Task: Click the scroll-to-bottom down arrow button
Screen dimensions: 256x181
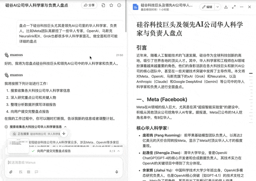Action: point(64,133)
